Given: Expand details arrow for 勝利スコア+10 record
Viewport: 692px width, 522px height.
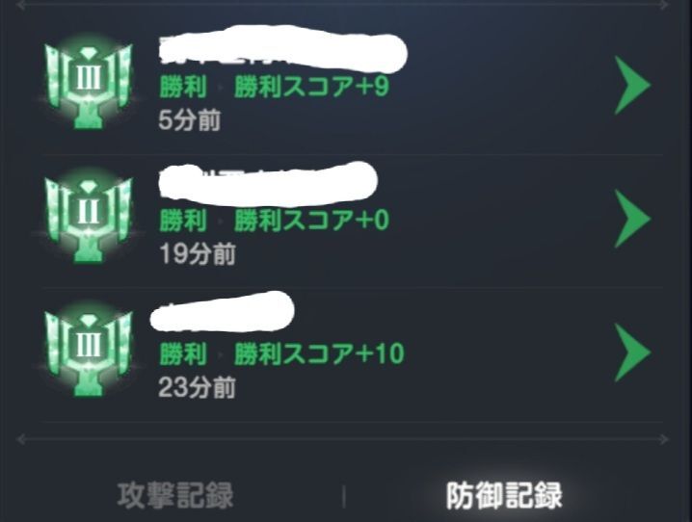Looking at the screenshot, I should [x=632, y=352].
